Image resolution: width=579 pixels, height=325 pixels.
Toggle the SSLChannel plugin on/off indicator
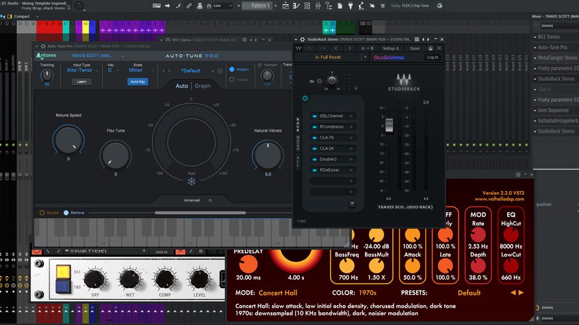[314, 116]
